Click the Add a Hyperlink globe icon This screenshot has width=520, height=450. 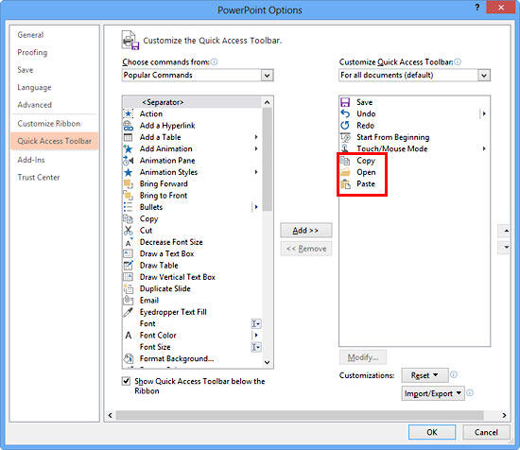128,126
